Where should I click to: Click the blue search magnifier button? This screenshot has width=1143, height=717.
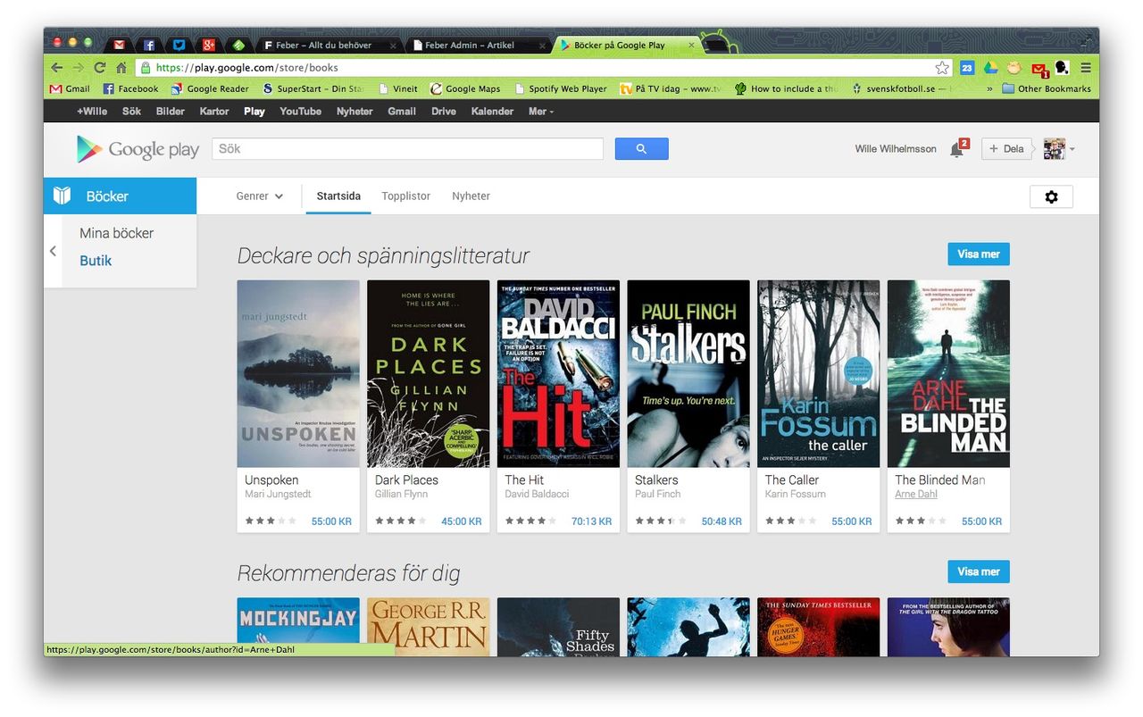[x=641, y=149]
